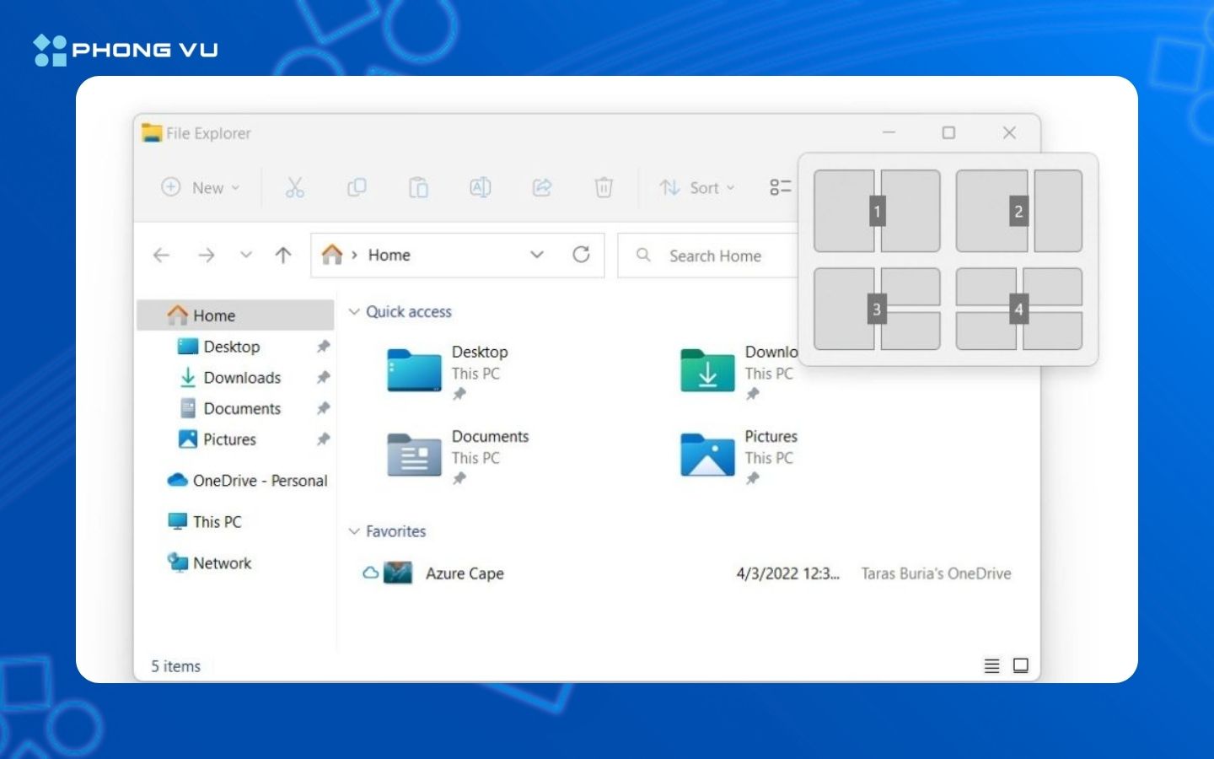
Task: Go up one directory level
Action: (283, 255)
